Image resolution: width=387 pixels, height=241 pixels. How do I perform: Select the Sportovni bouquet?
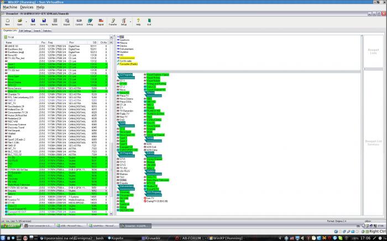tap(124, 40)
